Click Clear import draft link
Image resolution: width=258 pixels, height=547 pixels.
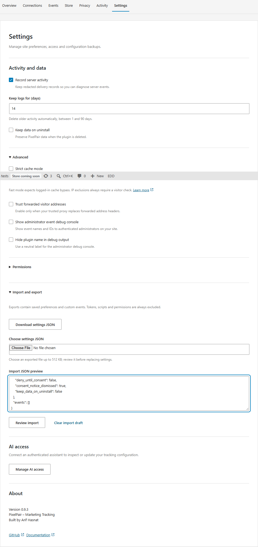click(69, 423)
